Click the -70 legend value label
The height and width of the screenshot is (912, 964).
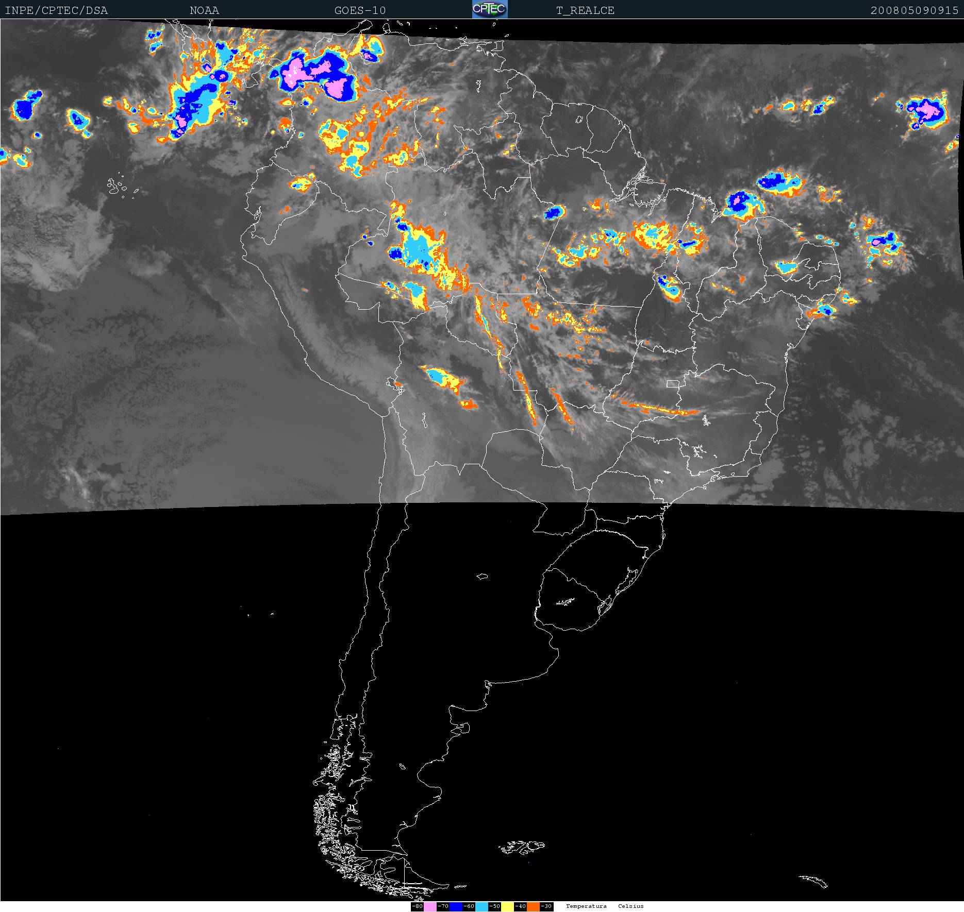coord(443,906)
